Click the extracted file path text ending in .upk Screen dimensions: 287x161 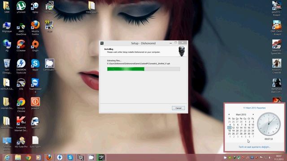(139, 64)
